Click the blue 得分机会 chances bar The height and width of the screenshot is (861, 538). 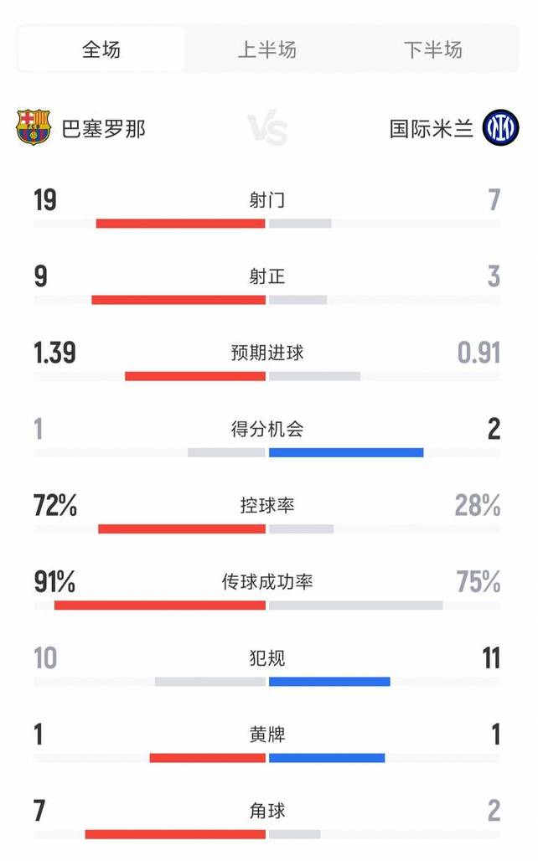346,452
